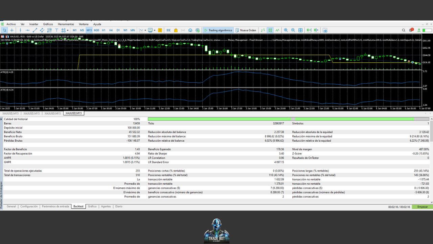Select the Backtest tab

78,206
